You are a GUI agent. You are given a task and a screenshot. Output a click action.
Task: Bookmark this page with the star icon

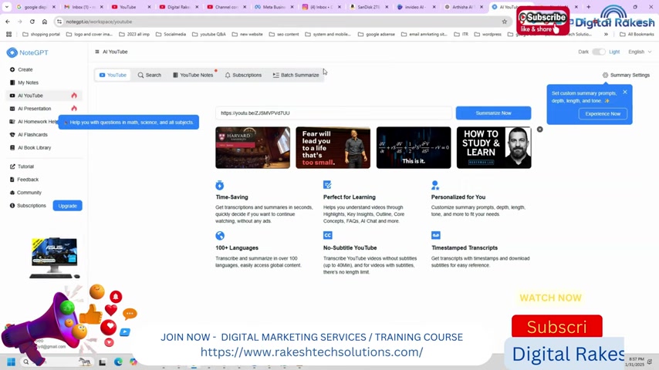[x=505, y=22]
